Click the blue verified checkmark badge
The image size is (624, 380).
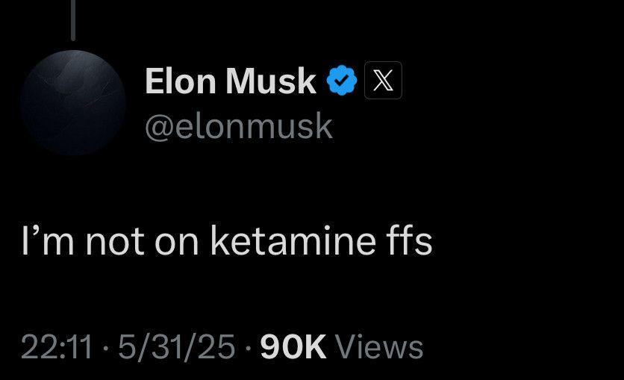point(341,81)
